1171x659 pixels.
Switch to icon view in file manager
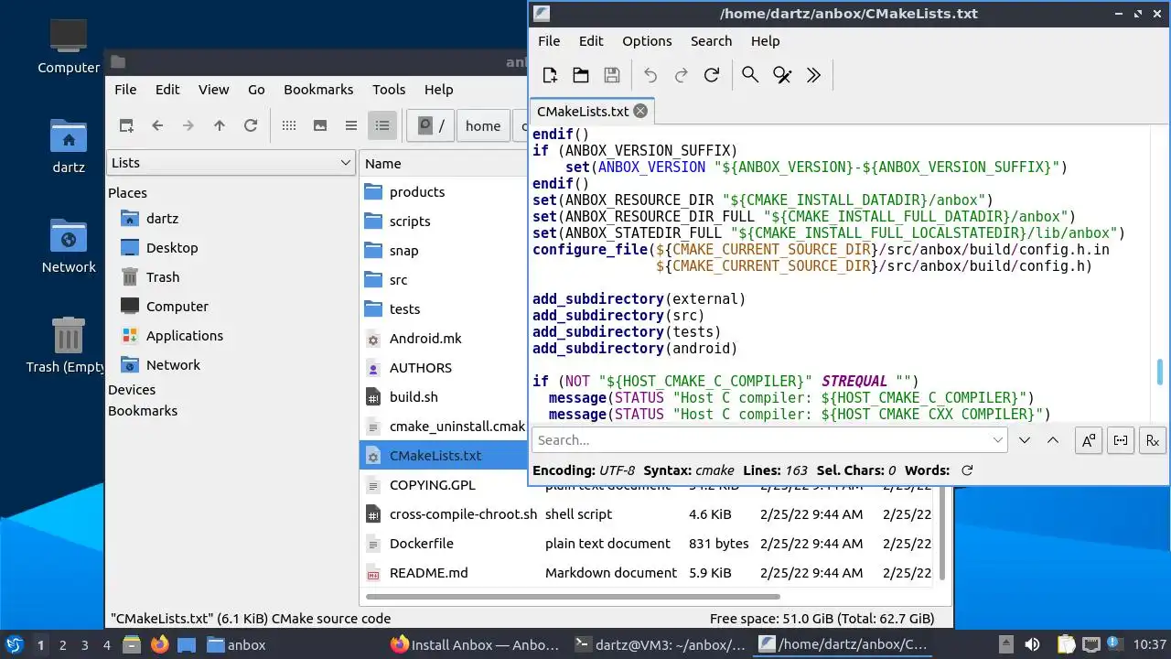[288, 125]
